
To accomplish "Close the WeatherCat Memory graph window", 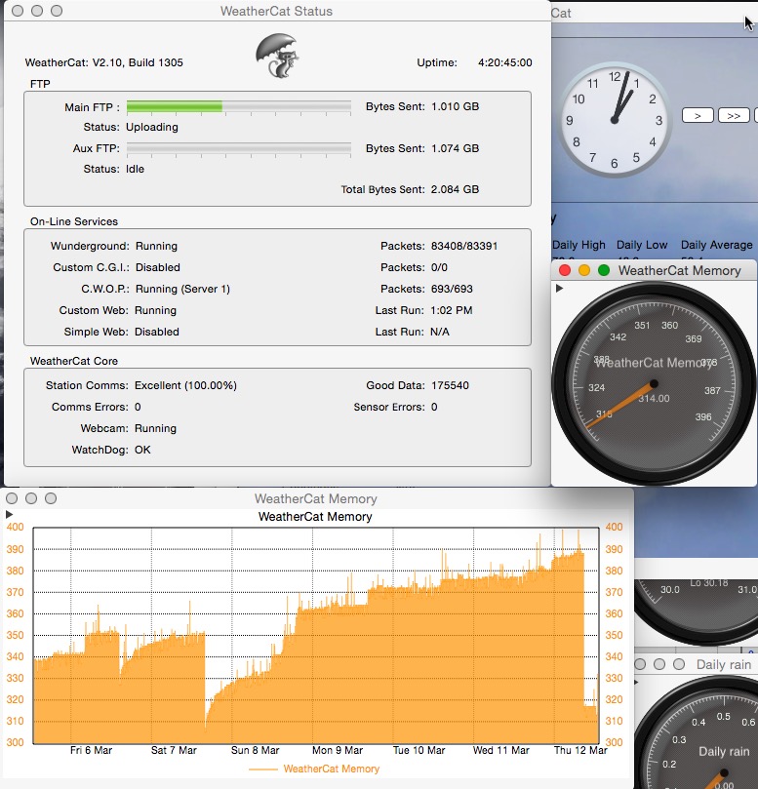I will pos(12,498).
